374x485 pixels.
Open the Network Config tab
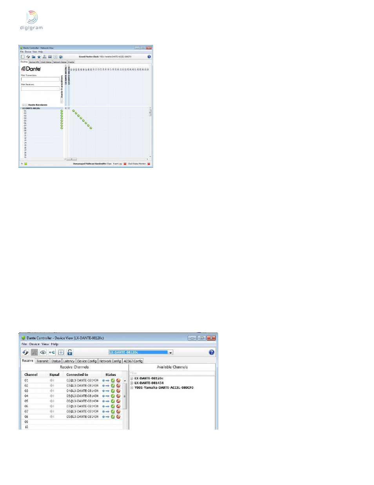[x=110, y=361]
